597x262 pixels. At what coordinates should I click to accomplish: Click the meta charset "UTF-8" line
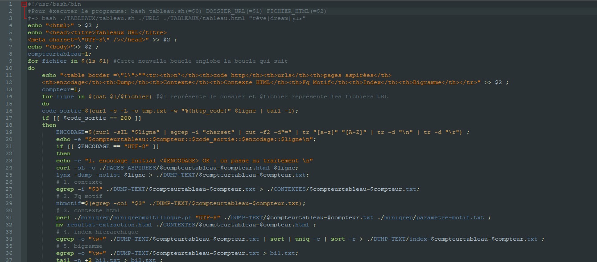point(103,40)
